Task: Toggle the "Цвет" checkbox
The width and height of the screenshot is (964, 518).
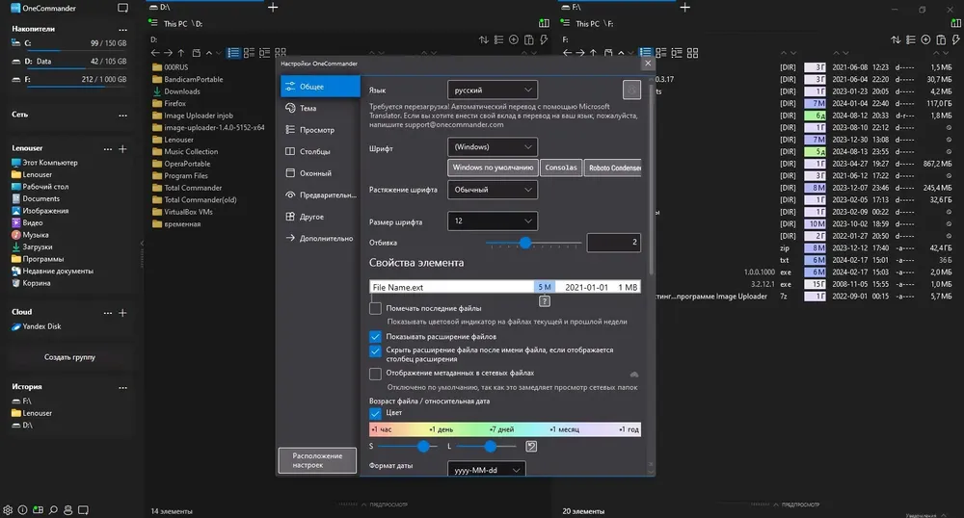Action: click(x=375, y=413)
